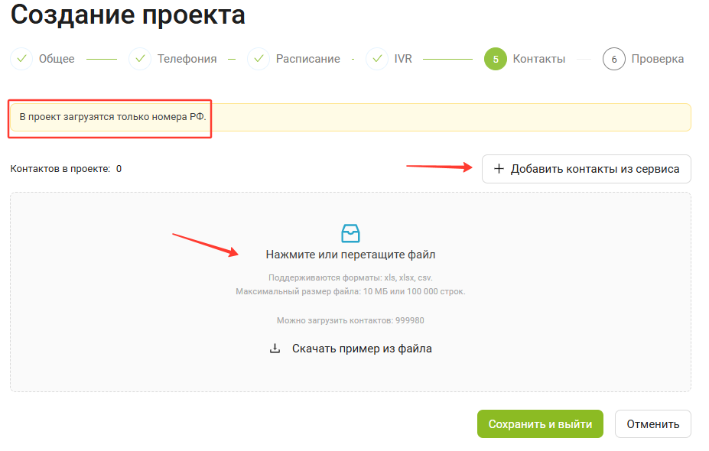This screenshot has height=451, width=709.
Task: Go to the Телефония step
Action: 187,59
